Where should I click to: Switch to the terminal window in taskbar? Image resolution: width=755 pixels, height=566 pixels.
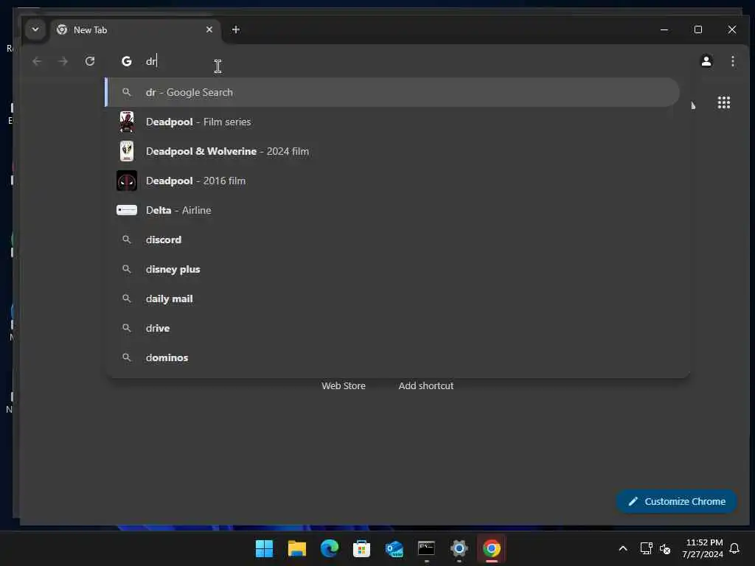click(427, 548)
